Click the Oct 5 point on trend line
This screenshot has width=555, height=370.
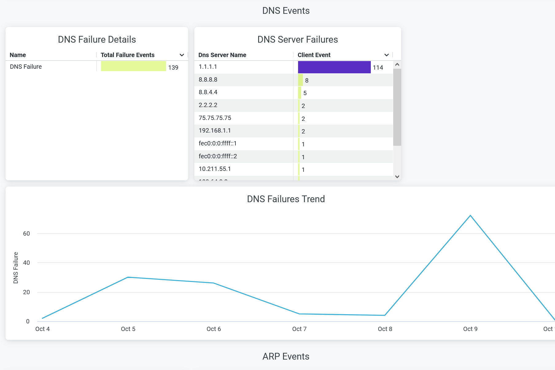coord(128,277)
